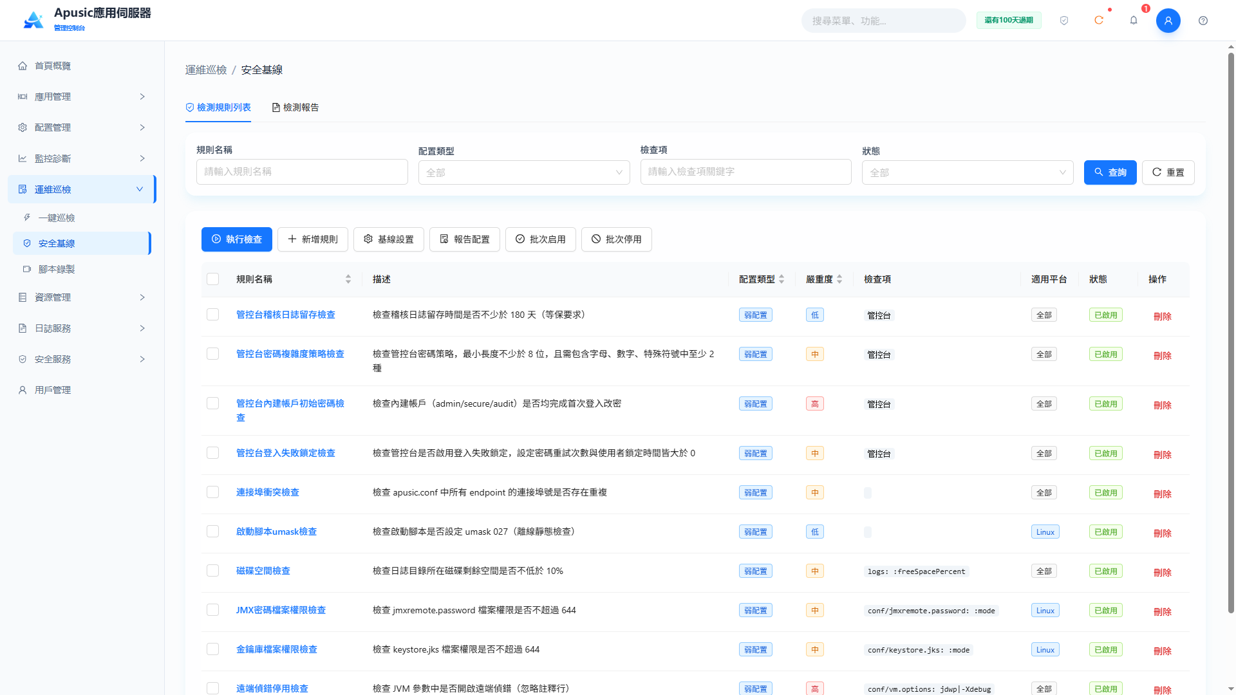1236x695 pixels.
Task: Click the 新增規則 button
Action: click(x=313, y=239)
